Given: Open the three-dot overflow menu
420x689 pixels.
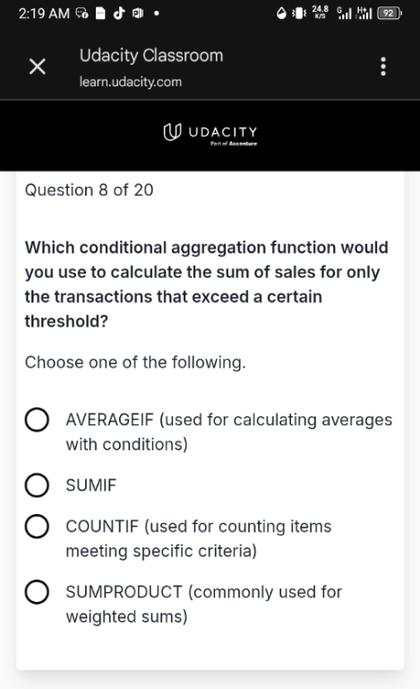Looking at the screenshot, I should (383, 66).
